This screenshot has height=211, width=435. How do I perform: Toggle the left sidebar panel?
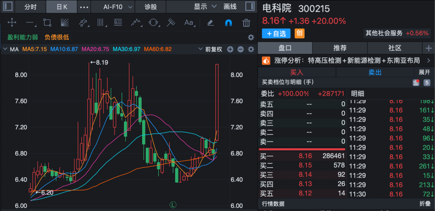point(8,7)
